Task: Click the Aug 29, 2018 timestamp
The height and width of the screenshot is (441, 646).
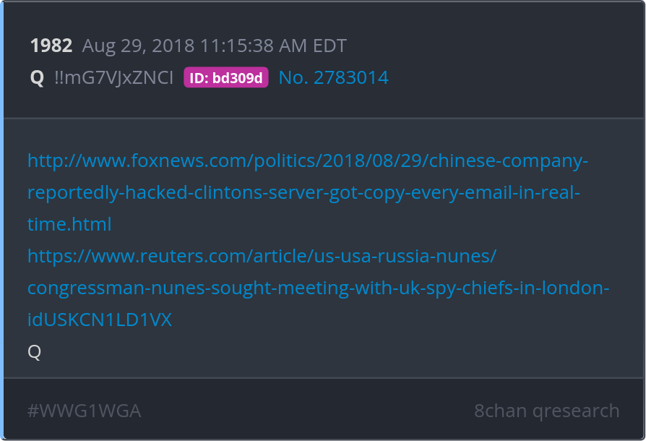Action: (214, 46)
